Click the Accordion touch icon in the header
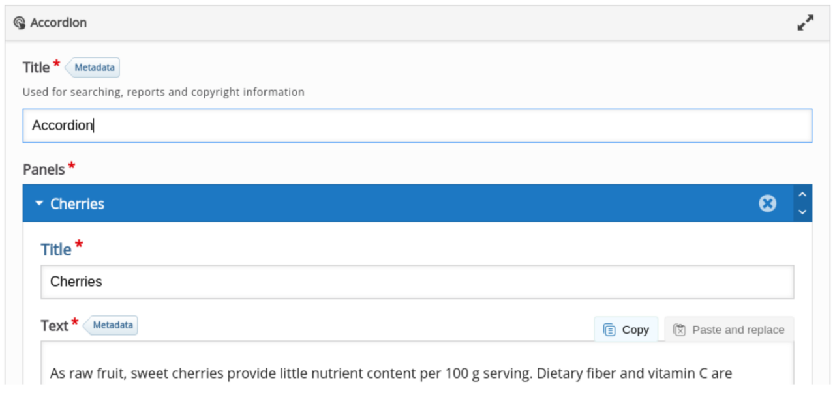 [x=18, y=22]
